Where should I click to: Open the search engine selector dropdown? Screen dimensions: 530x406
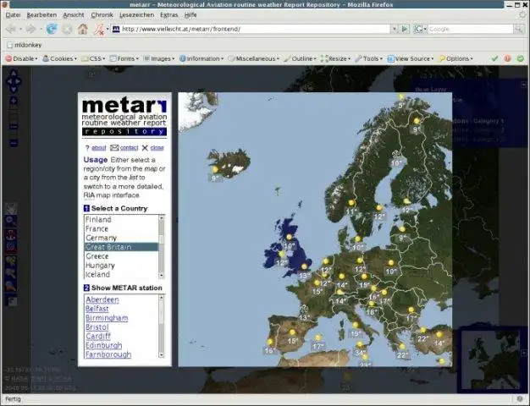[420, 29]
